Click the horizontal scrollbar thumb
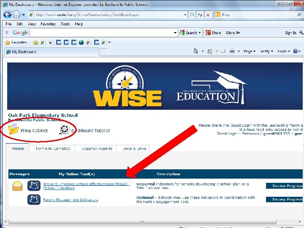 143,222
